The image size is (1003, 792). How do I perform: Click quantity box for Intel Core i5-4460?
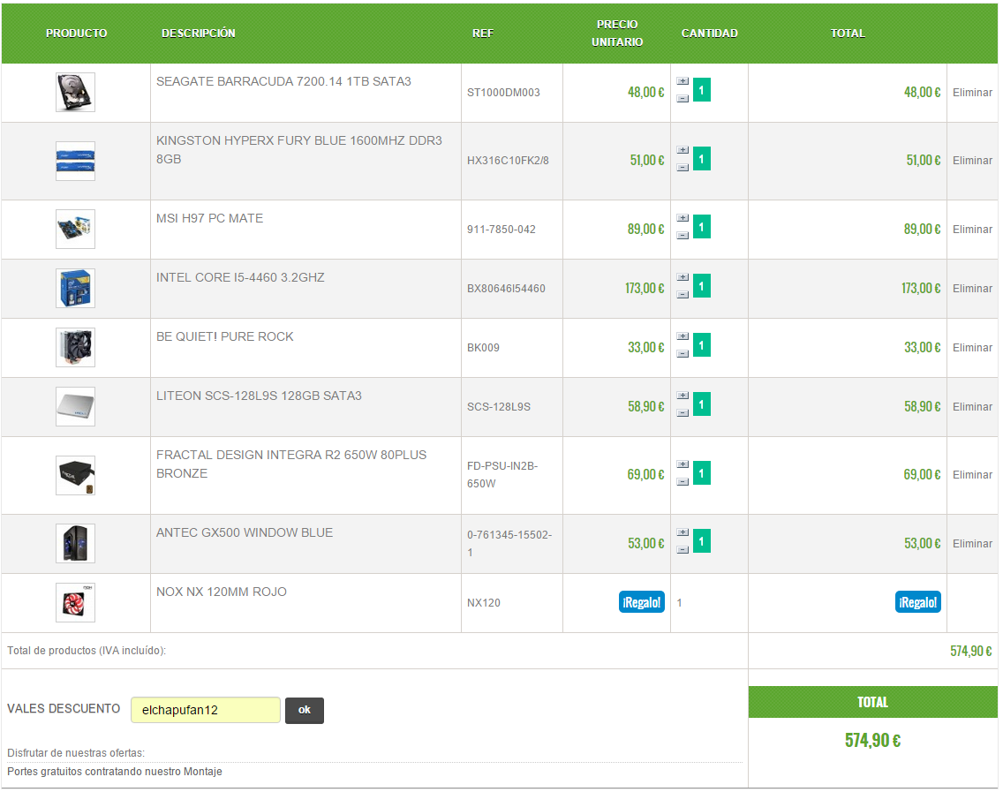pyautogui.click(x=702, y=286)
